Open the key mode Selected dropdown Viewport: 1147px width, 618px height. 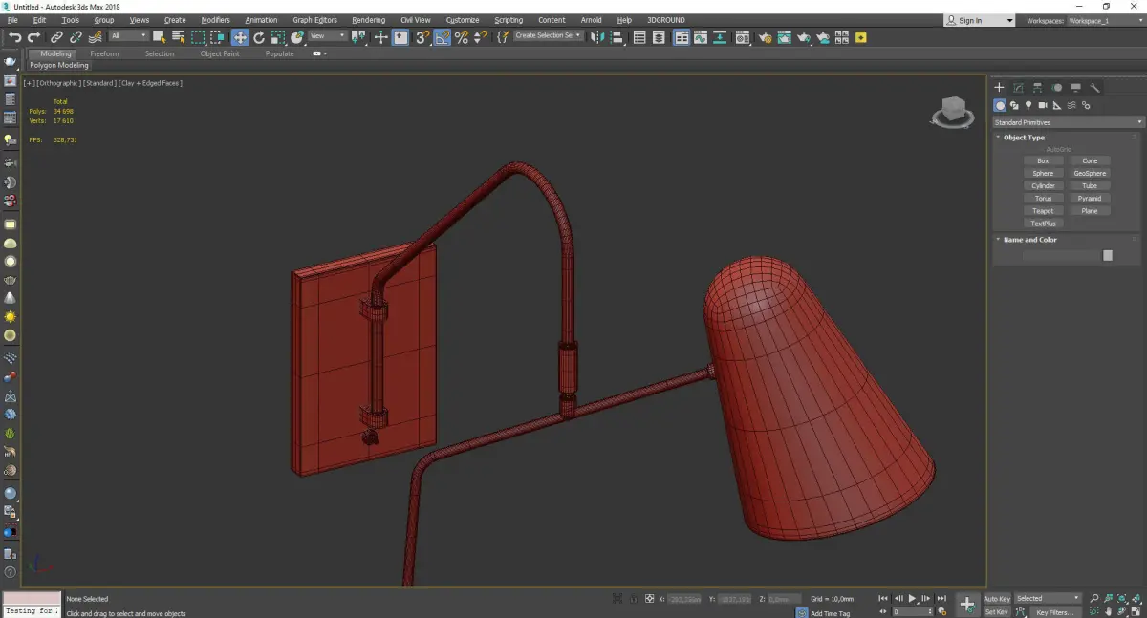[1048, 599]
